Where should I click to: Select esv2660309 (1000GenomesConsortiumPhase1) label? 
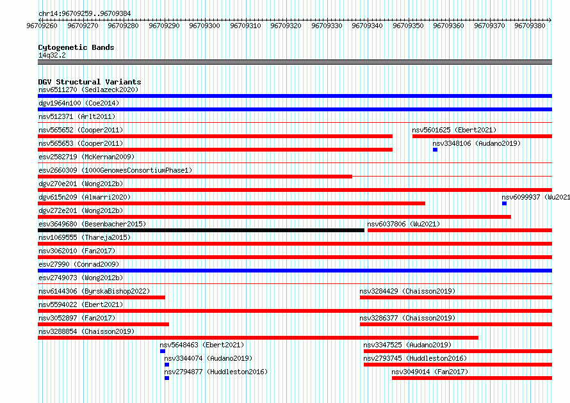click(115, 170)
